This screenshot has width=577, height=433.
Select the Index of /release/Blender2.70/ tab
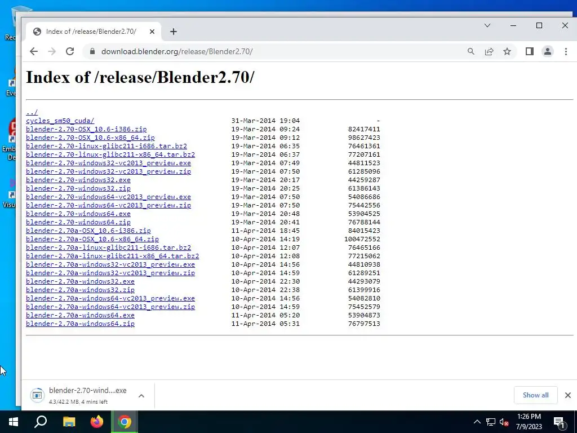pyautogui.click(x=94, y=32)
